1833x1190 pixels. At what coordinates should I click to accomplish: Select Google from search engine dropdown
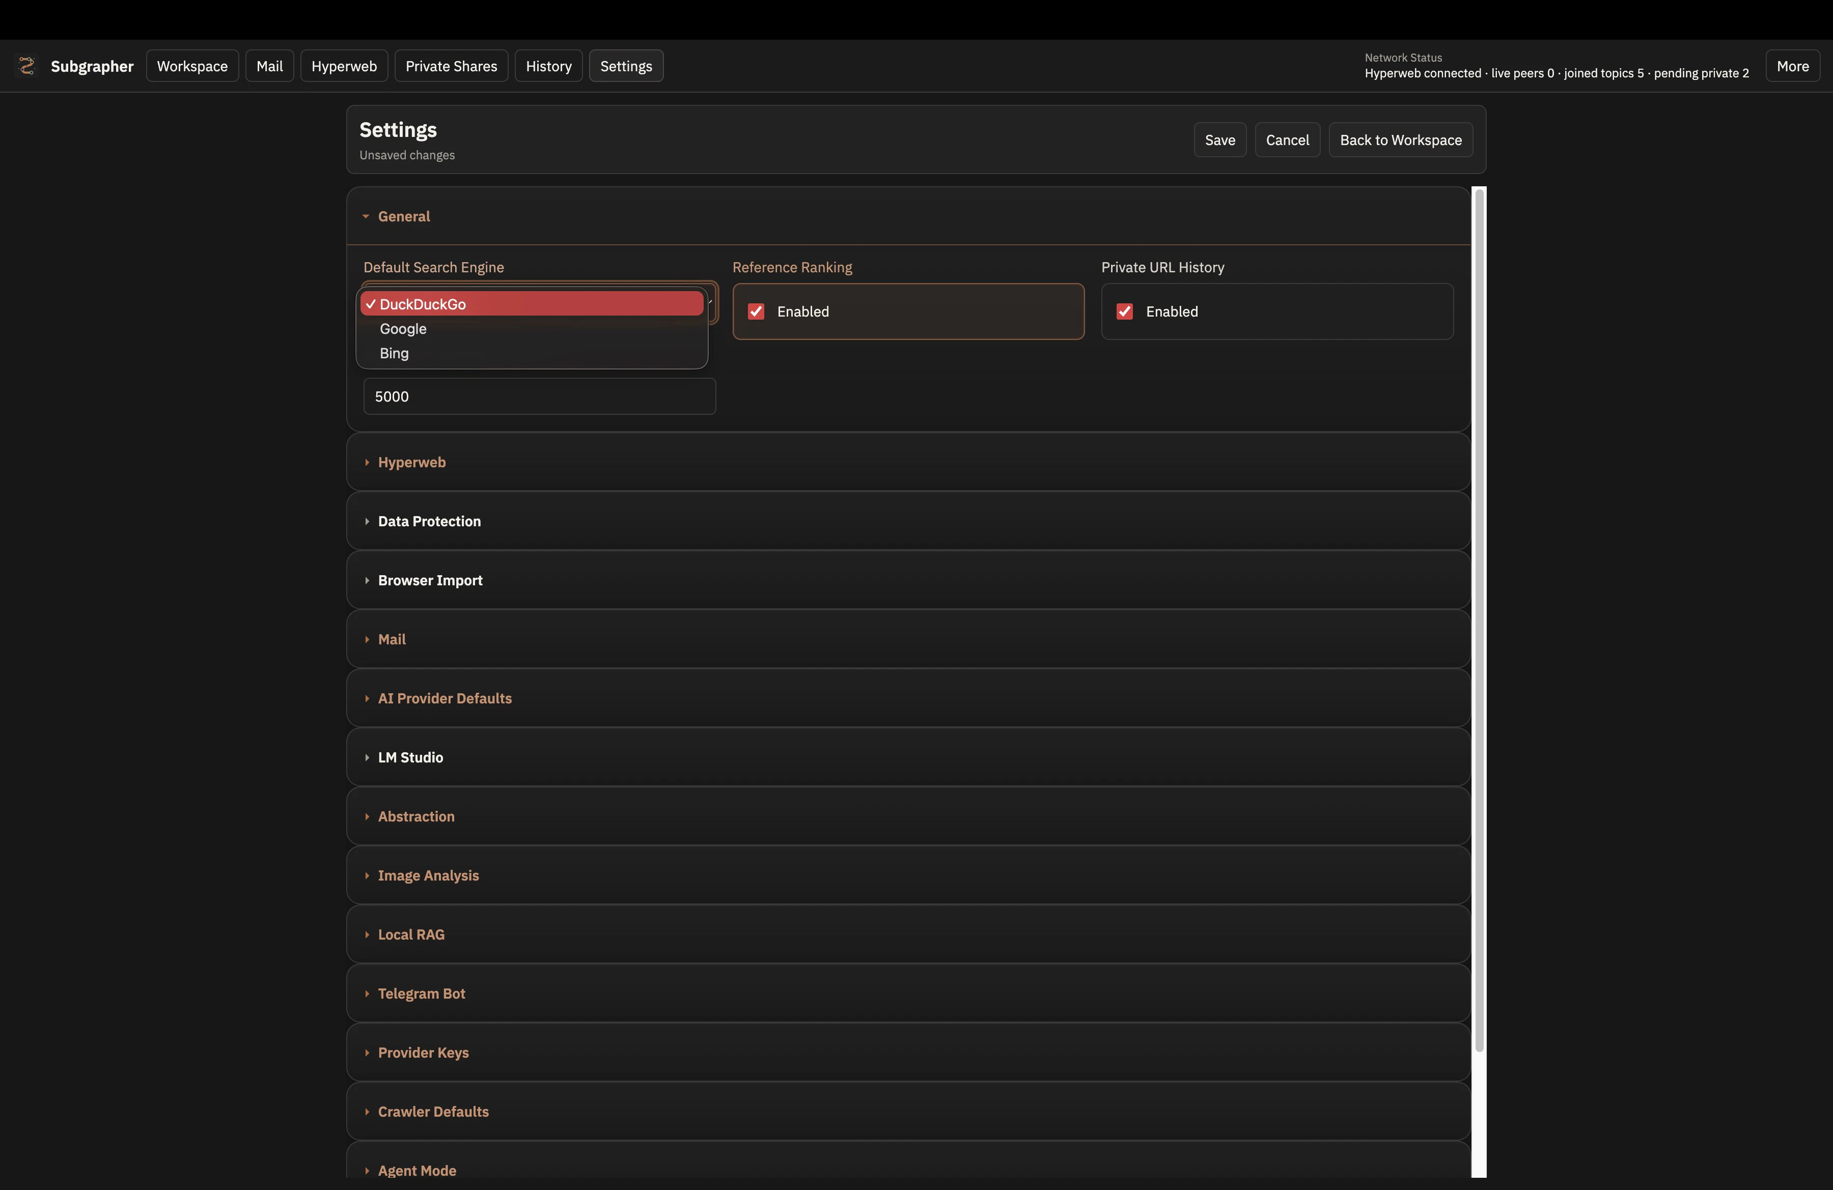point(404,329)
